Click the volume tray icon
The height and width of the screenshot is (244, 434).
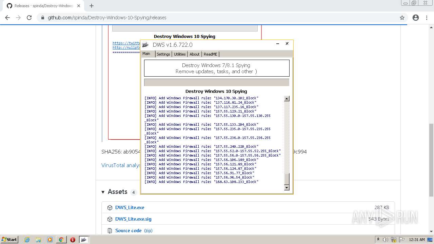coord(386,240)
